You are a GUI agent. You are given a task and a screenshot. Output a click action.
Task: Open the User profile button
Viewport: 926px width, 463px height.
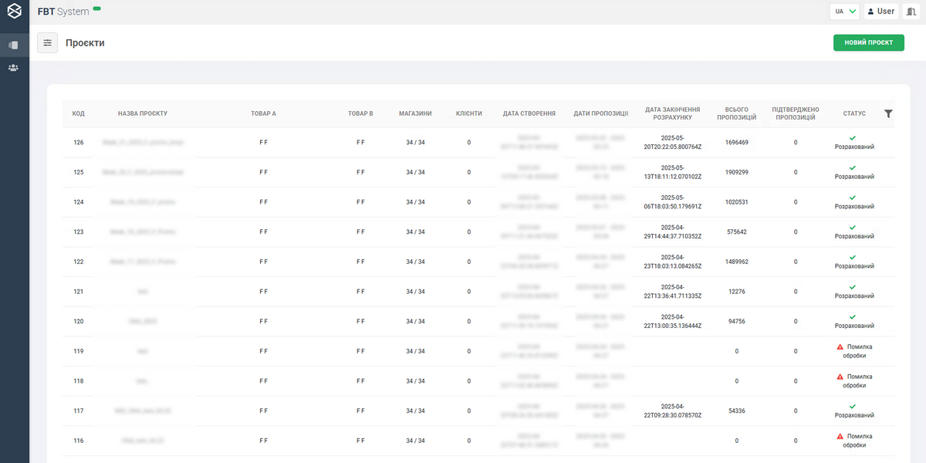[x=880, y=12]
